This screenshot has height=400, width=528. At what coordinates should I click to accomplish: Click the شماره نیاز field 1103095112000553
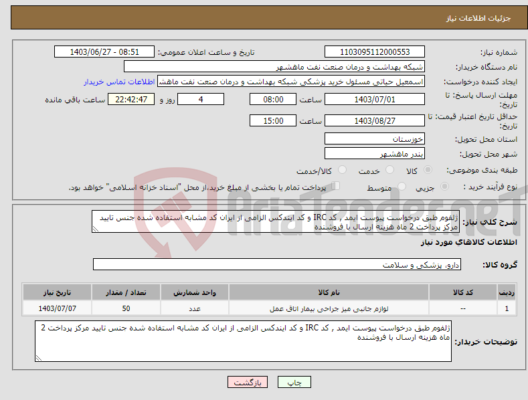(375, 52)
